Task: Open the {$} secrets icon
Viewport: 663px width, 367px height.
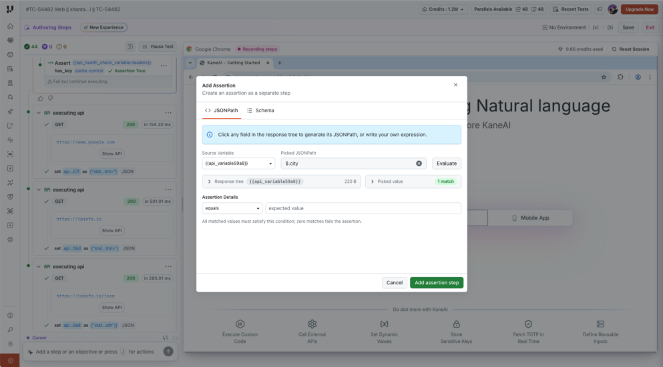Action: [610, 27]
